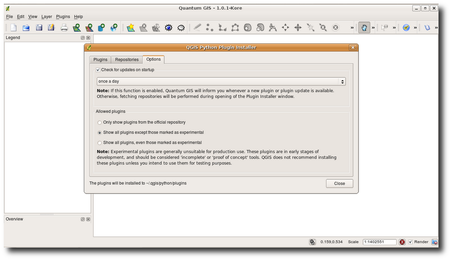Select the Capture Line tool icon
Screen dimensions: 451x260
222,28
